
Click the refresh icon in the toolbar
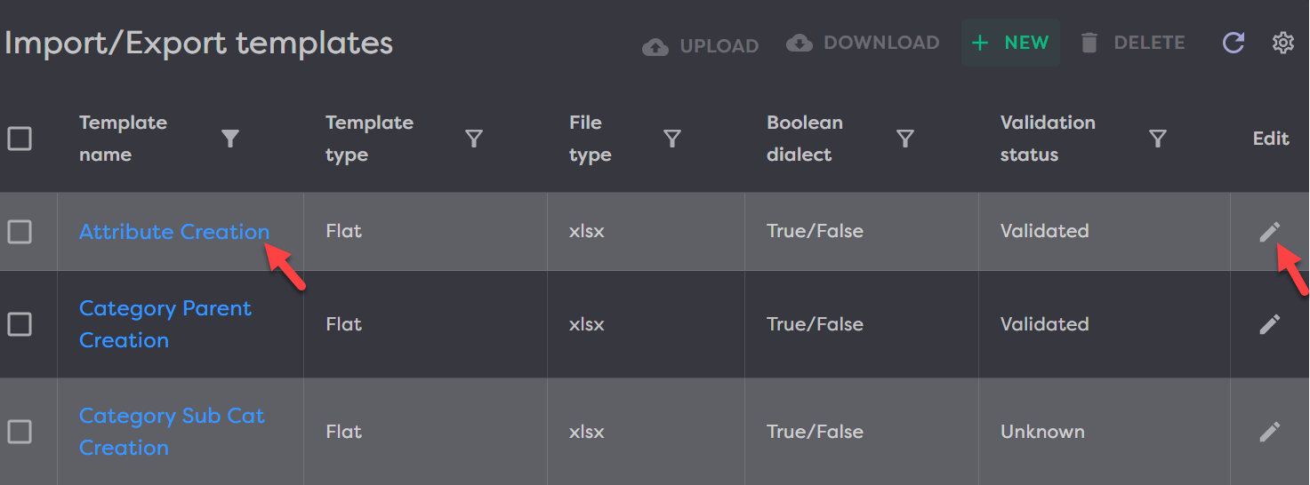[1234, 43]
